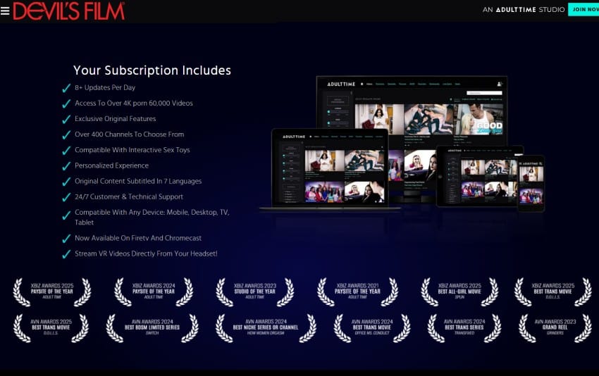The width and height of the screenshot is (599, 376).
Task: Click the XBIZ Awards 2021 Paysite of the Year badge
Action: pos(357,292)
